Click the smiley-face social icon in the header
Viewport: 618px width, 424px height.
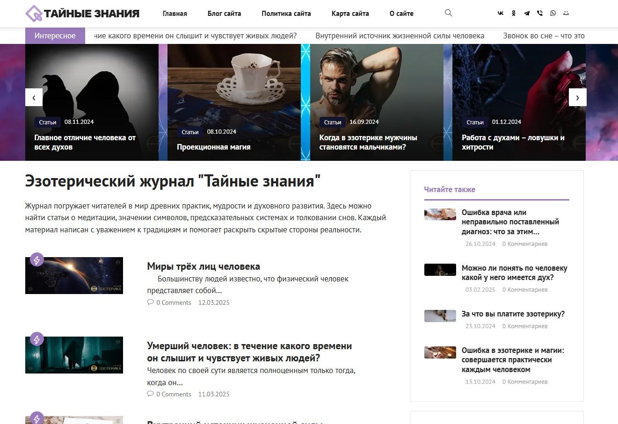tap(566, 14)
